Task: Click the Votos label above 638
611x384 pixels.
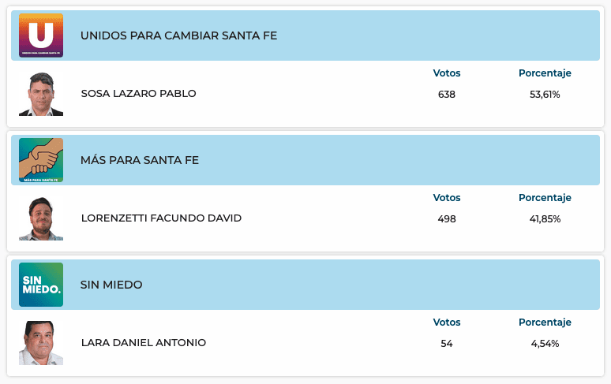Action: click(447, 73)
